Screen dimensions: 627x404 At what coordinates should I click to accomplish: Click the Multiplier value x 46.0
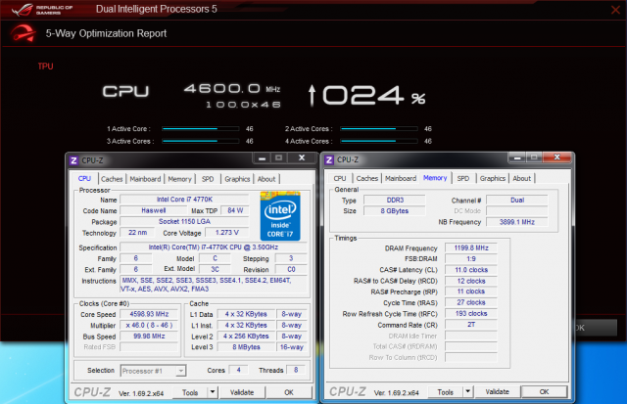(149, 326)
